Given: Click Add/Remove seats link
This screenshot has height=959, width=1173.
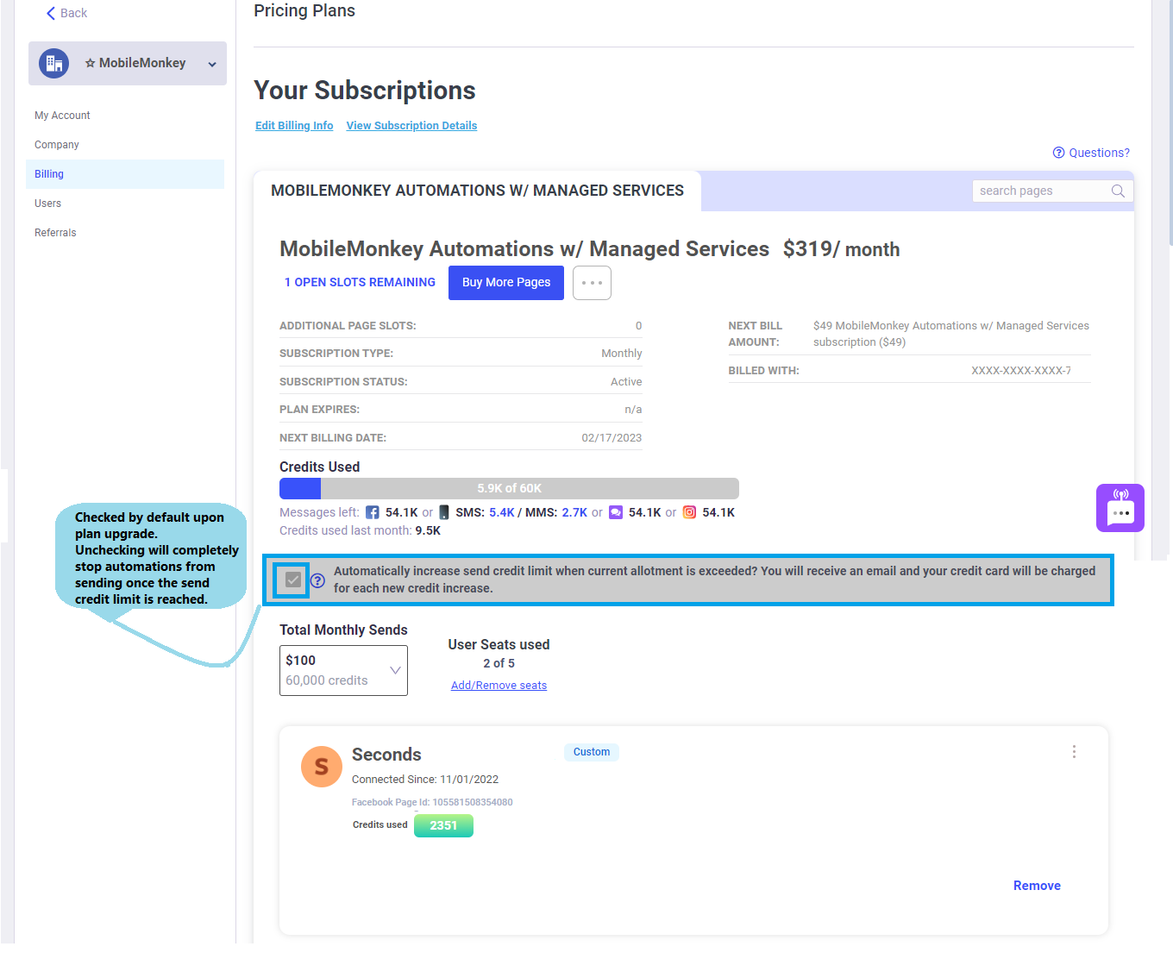Looking at the screenshot, I should [499, 686].
